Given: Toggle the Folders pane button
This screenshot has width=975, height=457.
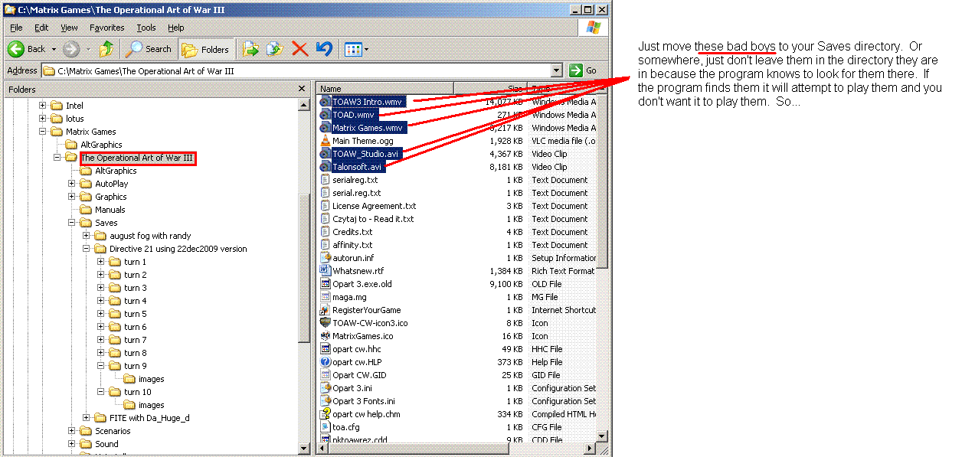Looking at the screenshot, I should point(206,49).
